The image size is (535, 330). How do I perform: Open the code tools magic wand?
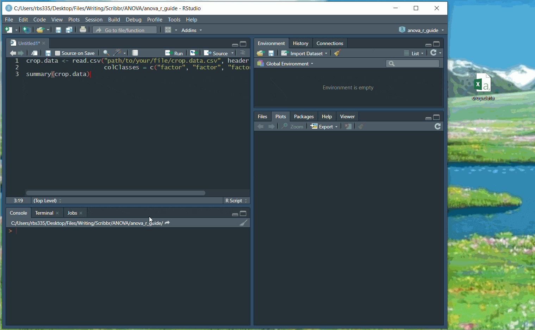117,53
